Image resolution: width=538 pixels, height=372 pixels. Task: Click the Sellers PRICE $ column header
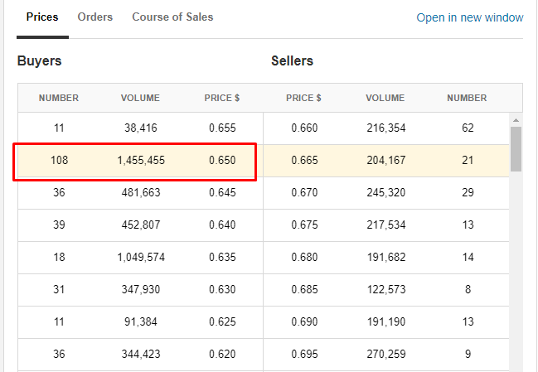click(x=304, y=98)
